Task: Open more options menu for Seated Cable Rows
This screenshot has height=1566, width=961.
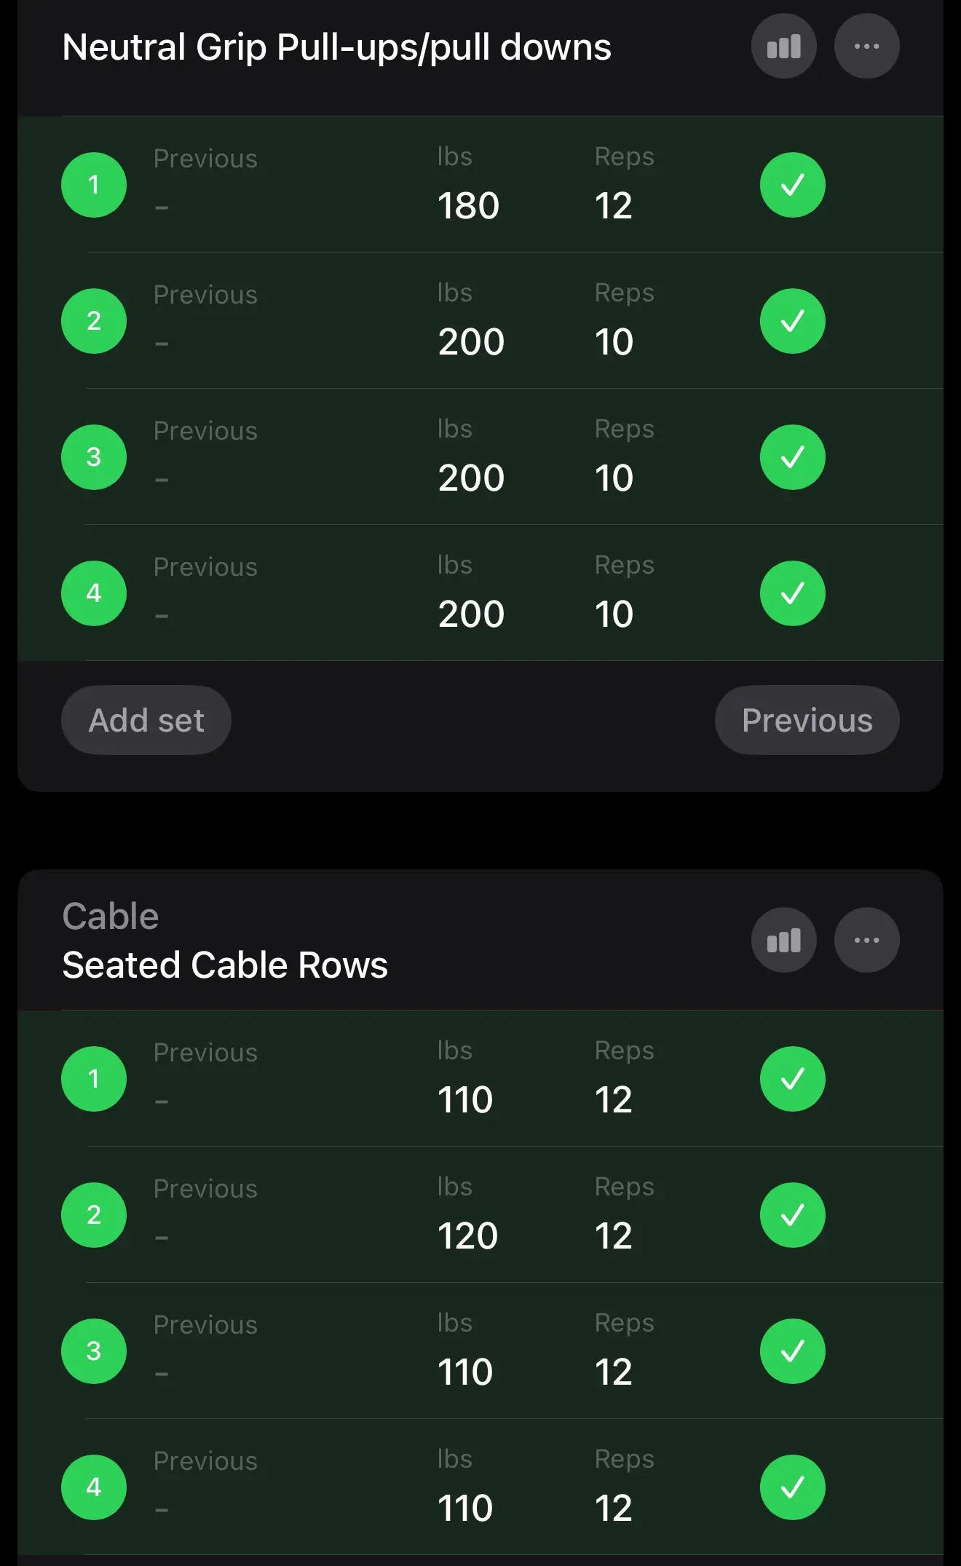Action: [866, 940]
